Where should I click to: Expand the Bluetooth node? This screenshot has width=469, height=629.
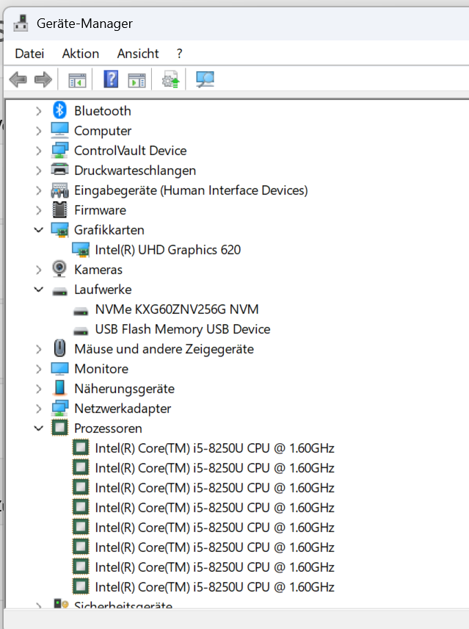click(x=38, y=111)
